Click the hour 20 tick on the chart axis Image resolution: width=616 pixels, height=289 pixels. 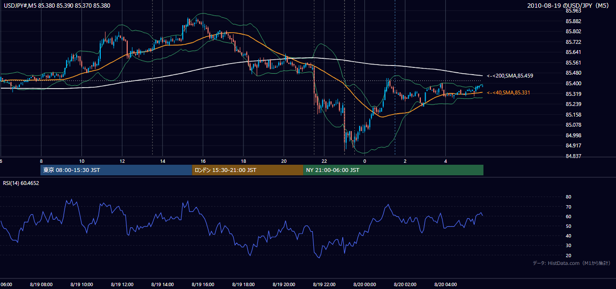click(284, 161)
